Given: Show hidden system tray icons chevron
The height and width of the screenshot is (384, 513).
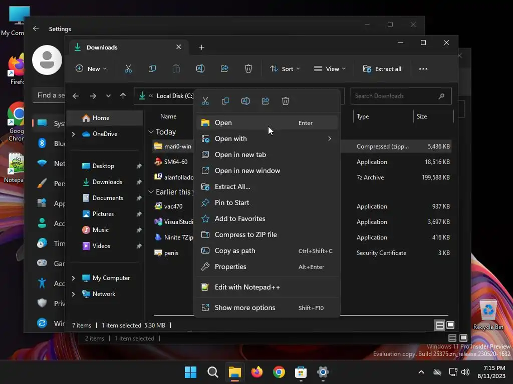Looking at the screenshot, I should [421, 372].
